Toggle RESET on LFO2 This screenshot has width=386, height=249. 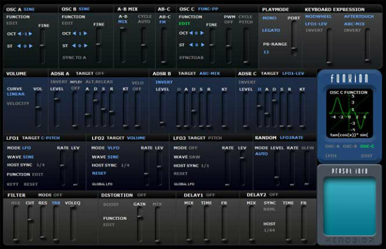(x=99, y=173)
